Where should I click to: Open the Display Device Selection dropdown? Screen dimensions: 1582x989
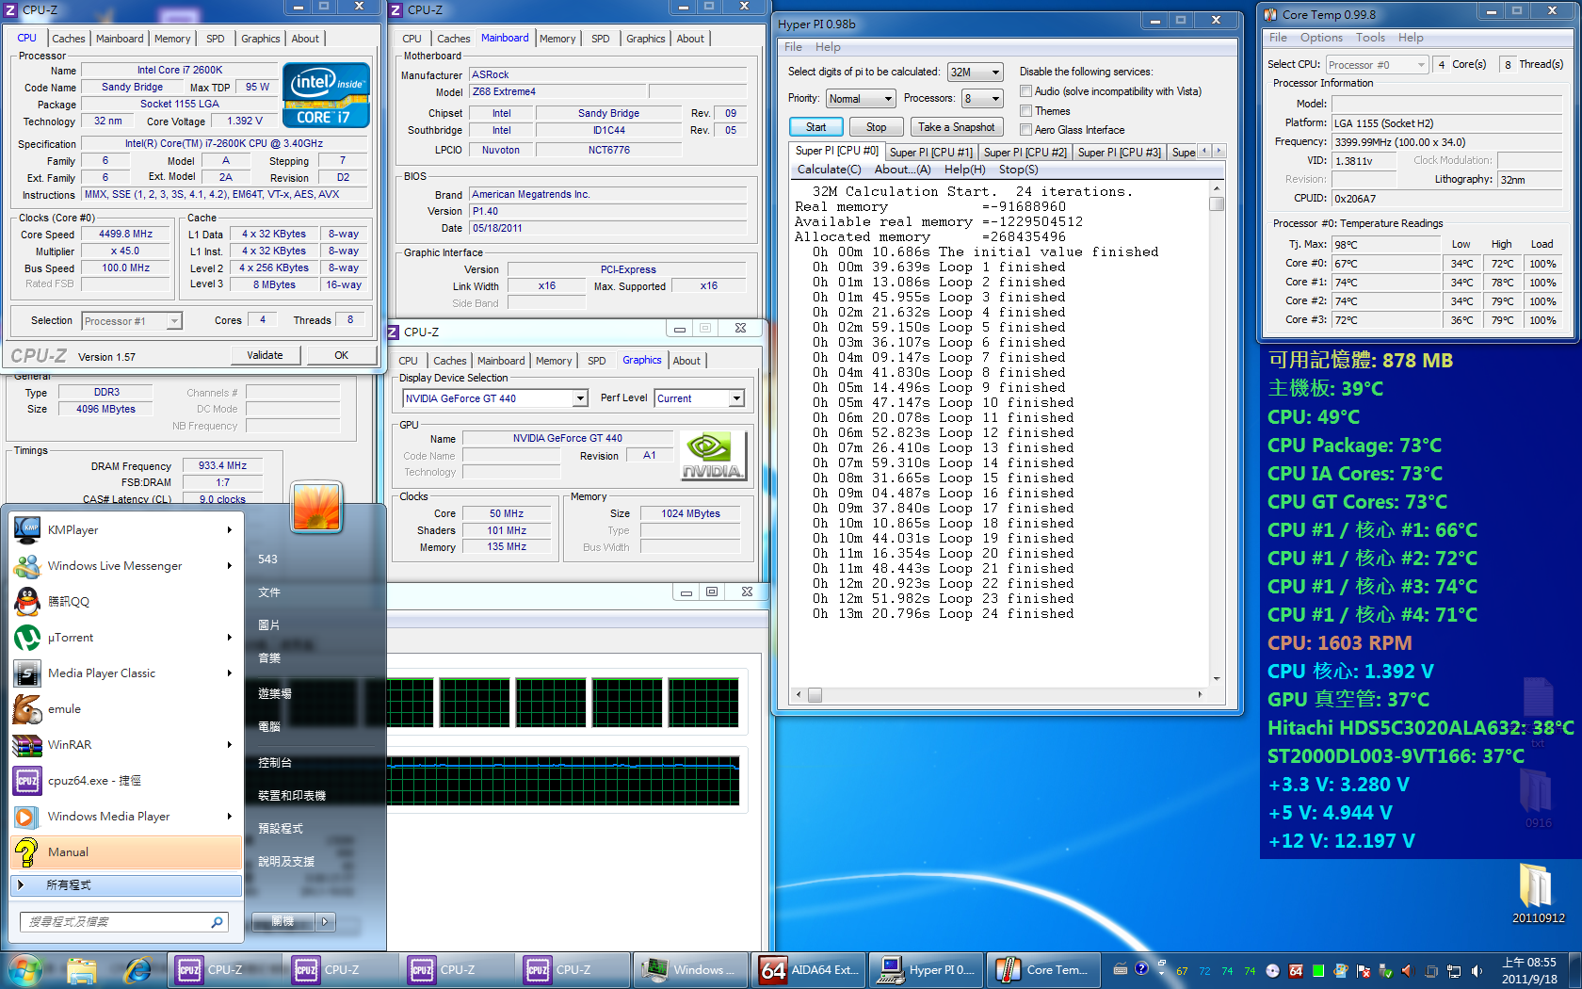pos(495,398)
